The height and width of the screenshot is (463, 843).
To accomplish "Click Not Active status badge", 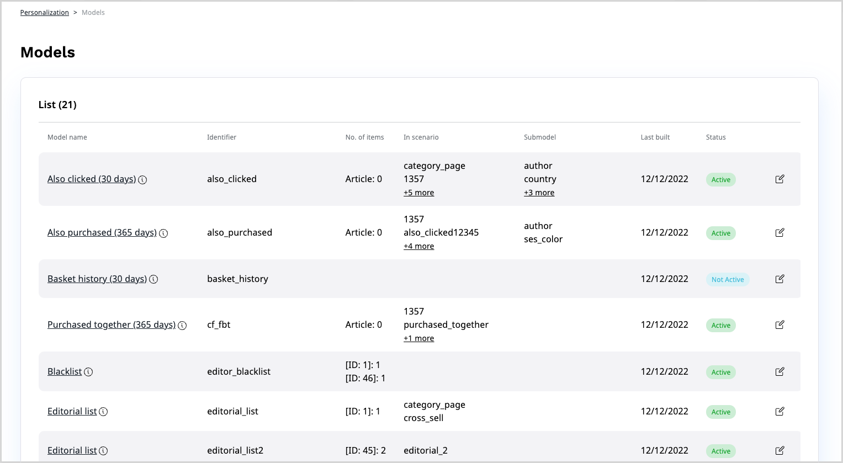I will (727, 279).
